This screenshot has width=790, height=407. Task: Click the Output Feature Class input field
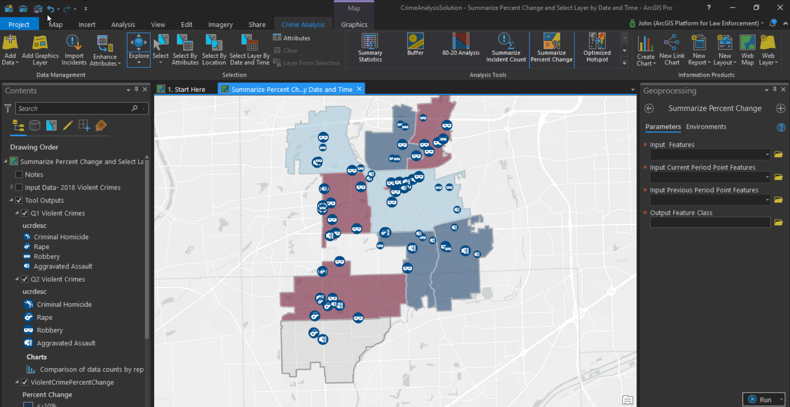coord(710,223)
